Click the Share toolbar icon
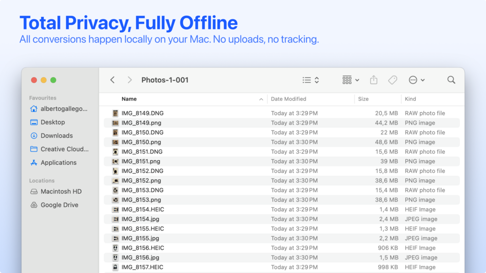This screenshot has height=273, width=486. (x=374, y=80)
